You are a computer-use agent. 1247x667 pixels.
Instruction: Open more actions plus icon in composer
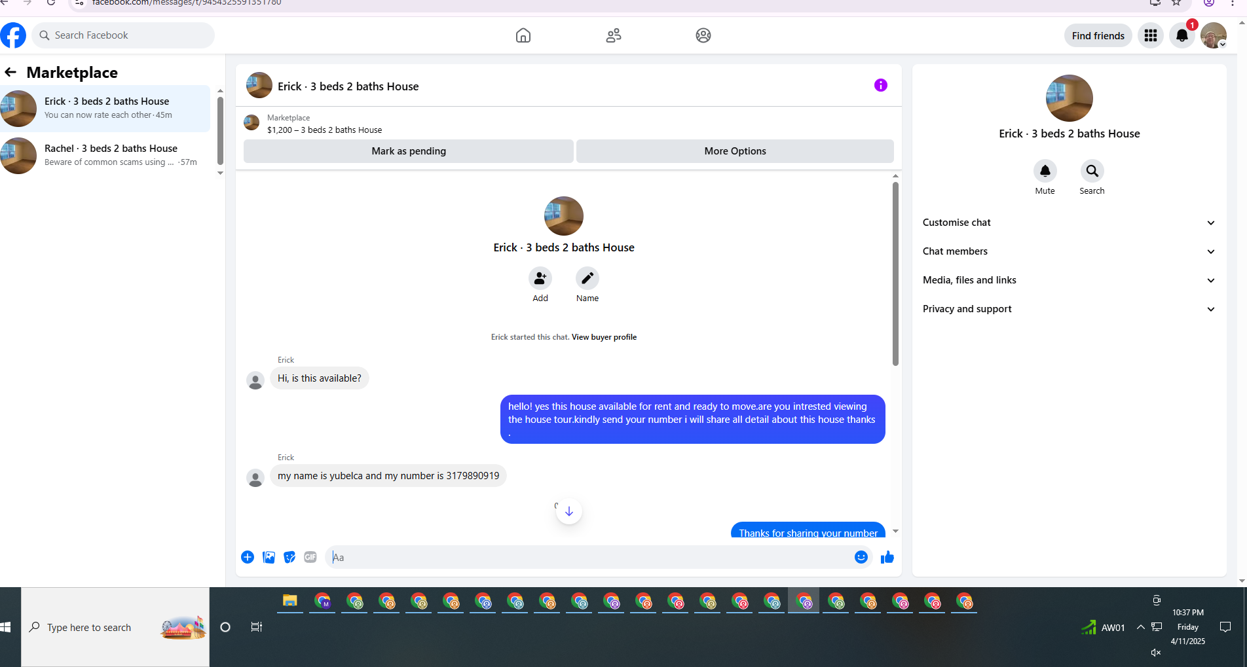coord(247,557)
